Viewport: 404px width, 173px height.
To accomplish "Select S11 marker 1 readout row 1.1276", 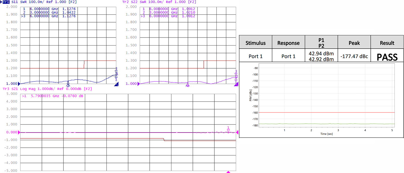I will 49,9.
